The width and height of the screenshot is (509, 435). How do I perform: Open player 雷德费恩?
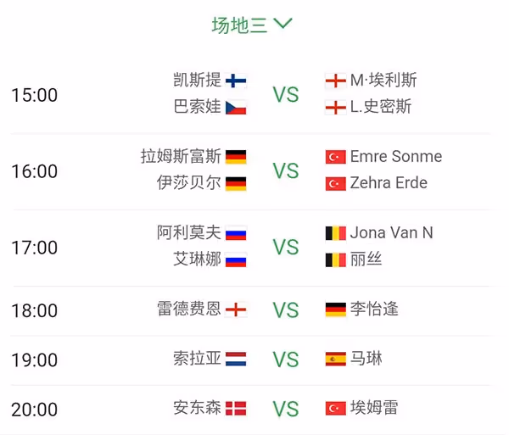(x=189, y=309)
